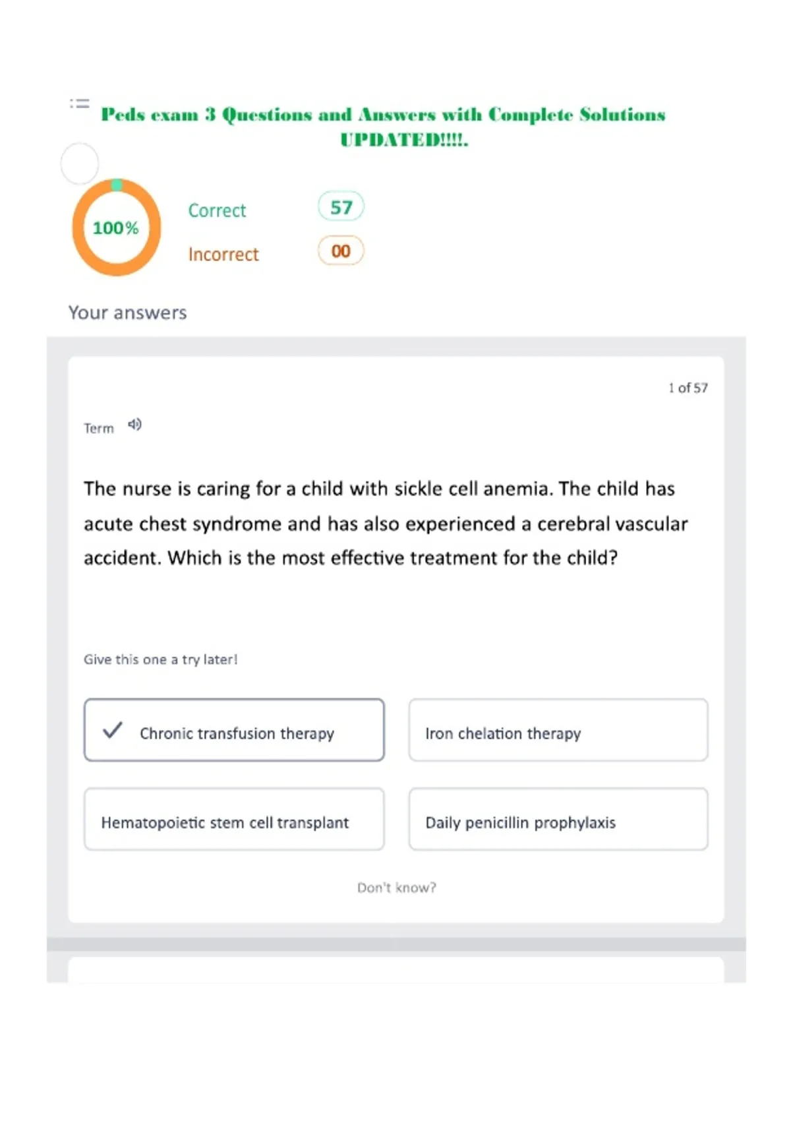Click the 57 correct count badge

pyautogui.click(x=341, y=207)
